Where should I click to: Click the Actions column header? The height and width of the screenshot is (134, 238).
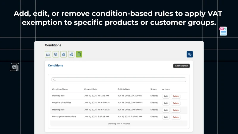pyautogui.click(x=166, y=89)
